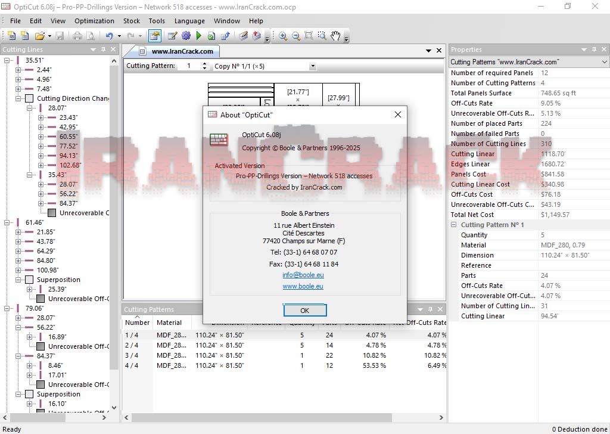Open the Optimization menu
The image size is (610, 434).
pyautogui.click(x=94, y=21)
